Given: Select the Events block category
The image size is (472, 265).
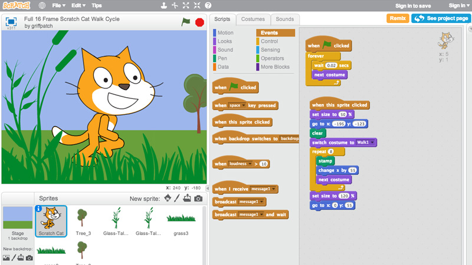Looking at the screenshot, I should 276,33.
